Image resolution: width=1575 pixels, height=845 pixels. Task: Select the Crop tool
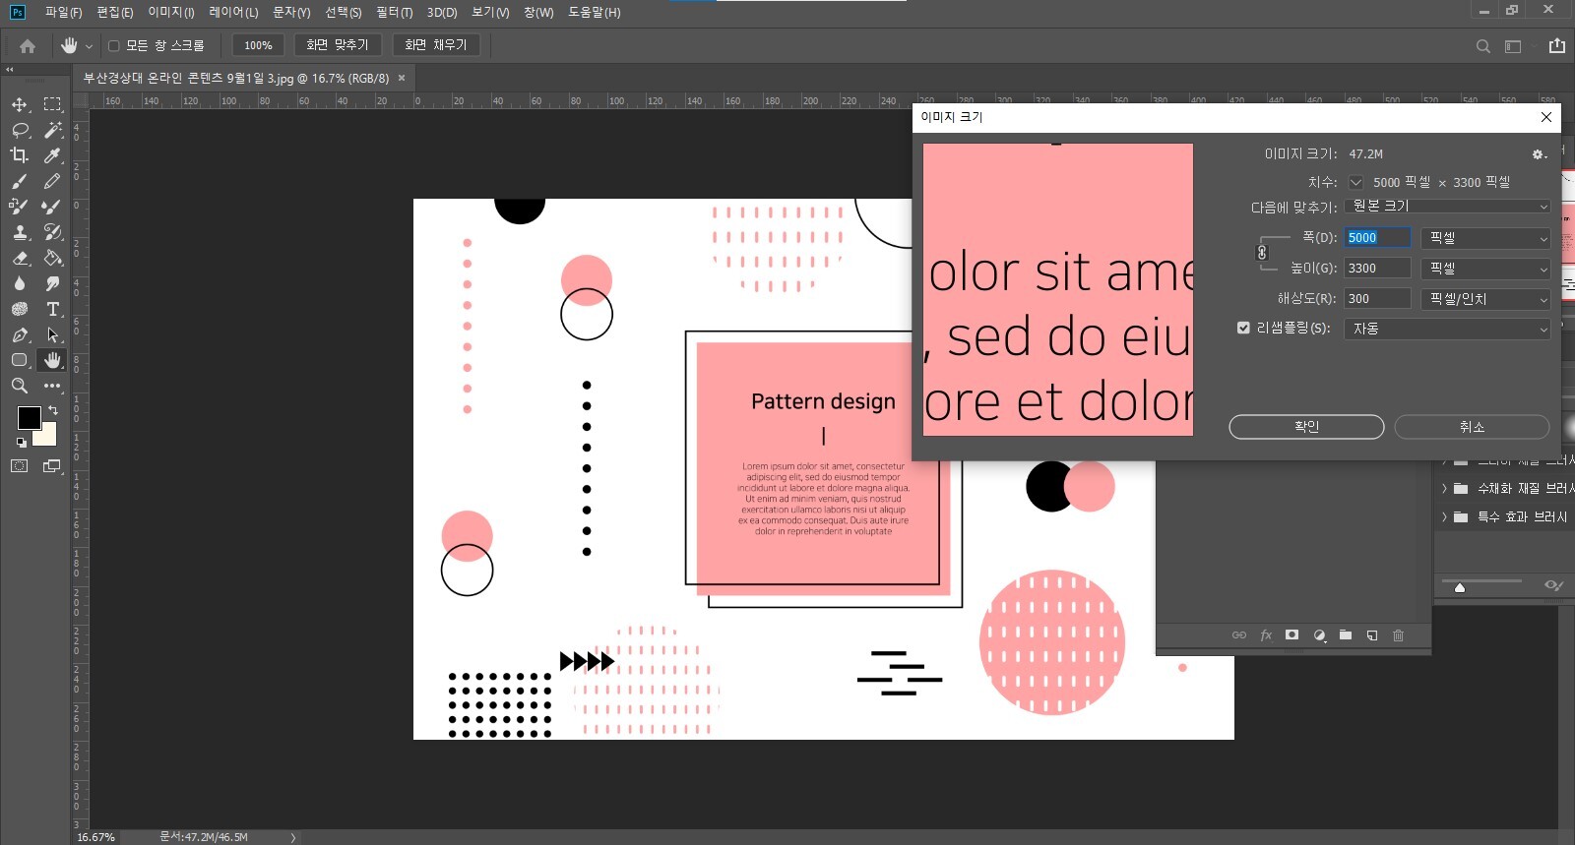click(19, 155)
